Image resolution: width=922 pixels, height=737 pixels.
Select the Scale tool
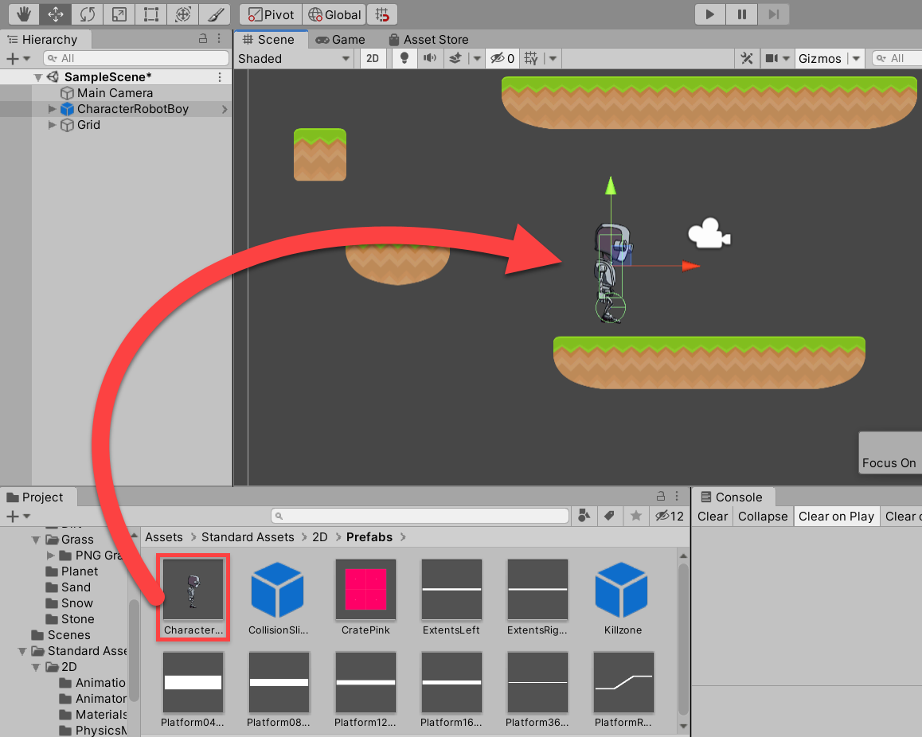[x=119, y=14]
